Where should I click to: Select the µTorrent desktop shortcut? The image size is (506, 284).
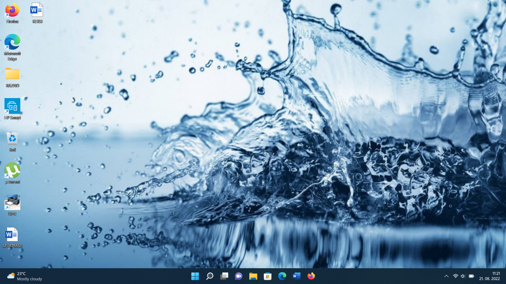pyautogui.click(x=12, y=173)
